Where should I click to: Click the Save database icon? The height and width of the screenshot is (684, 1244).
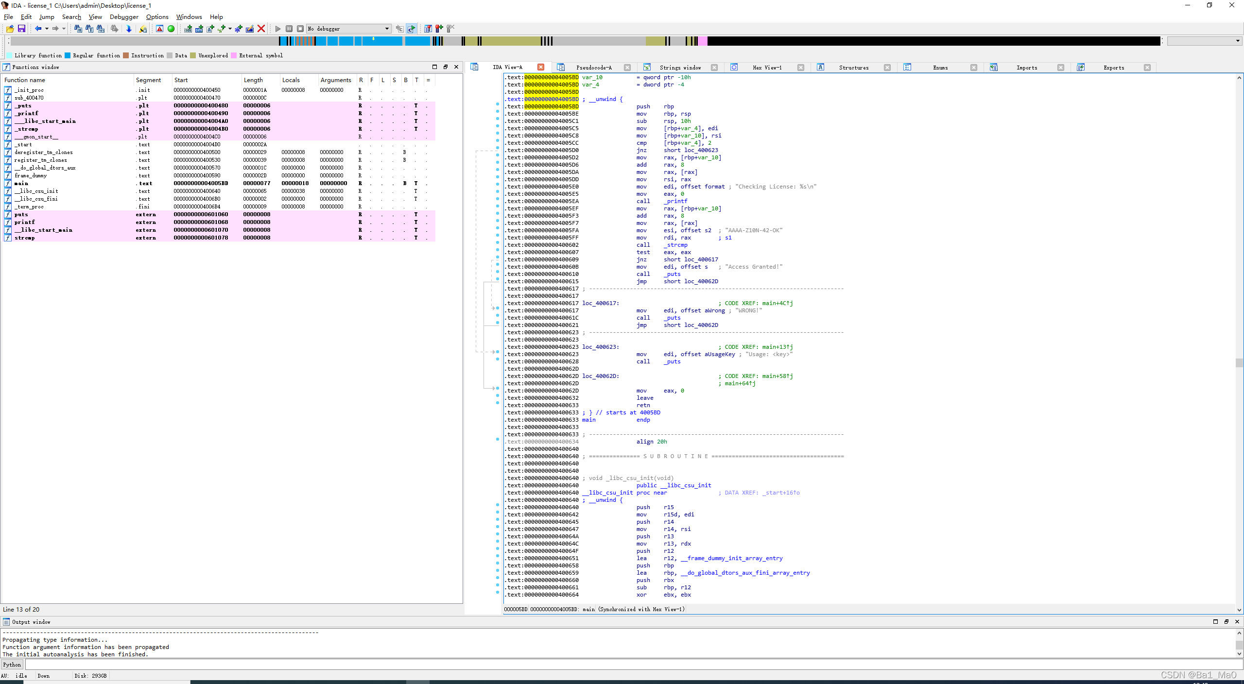[x=21, y=29]
